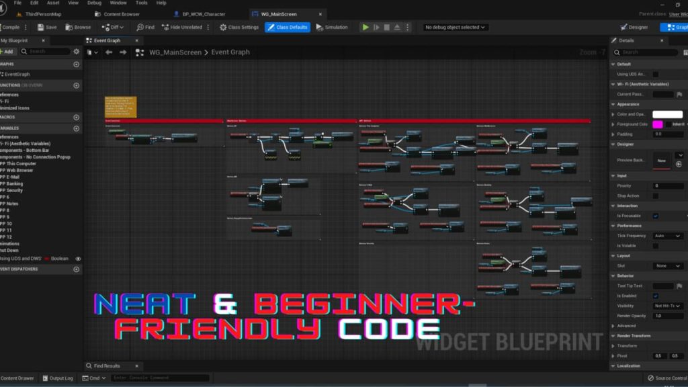Switch to Designer mode
This screenshot has width=688, height=387.
pos(634,28)
